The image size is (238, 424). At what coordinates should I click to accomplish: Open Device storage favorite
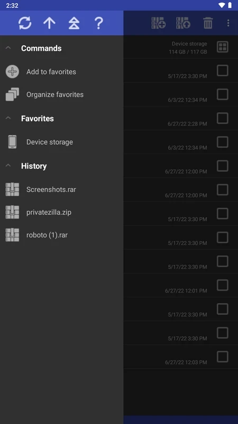[62, 142]
